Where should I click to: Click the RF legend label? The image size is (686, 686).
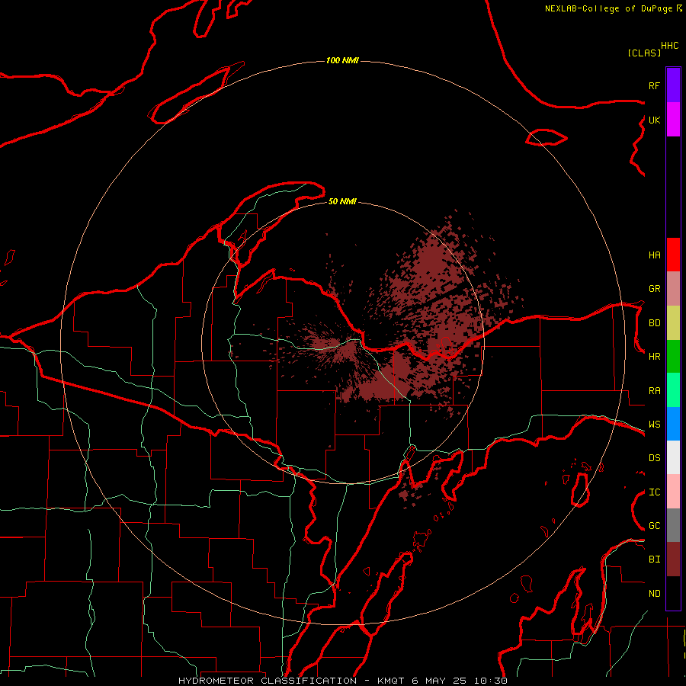point(654,85)
